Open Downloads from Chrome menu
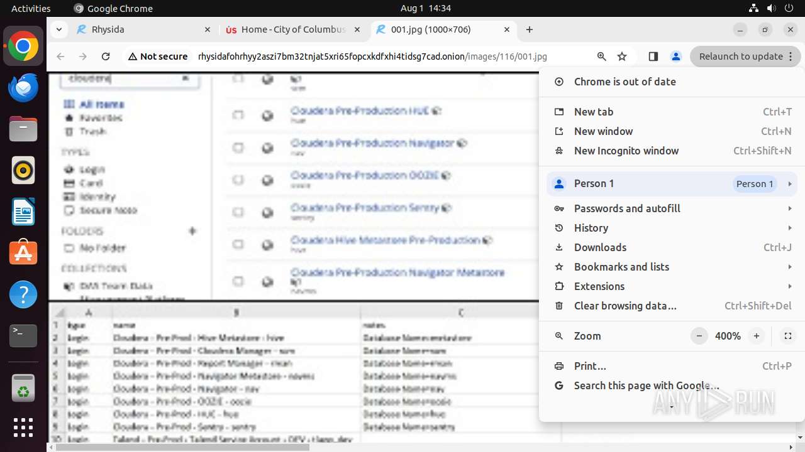805x452 pixels. [x=672, y=247]
